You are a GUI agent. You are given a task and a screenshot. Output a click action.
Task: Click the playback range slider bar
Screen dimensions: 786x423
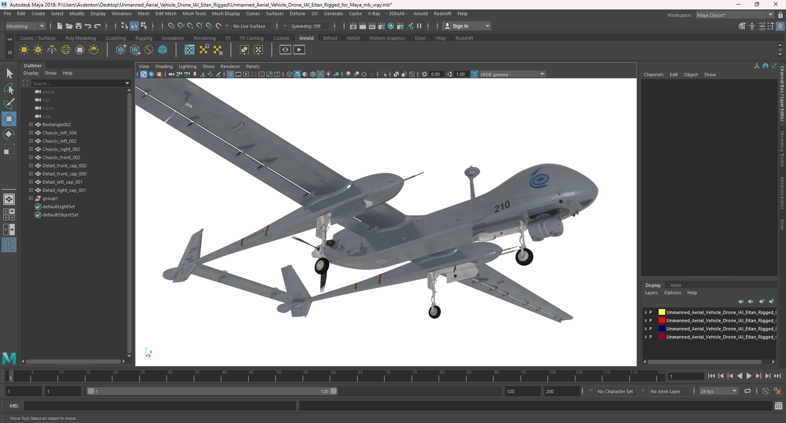coord(212,391)
